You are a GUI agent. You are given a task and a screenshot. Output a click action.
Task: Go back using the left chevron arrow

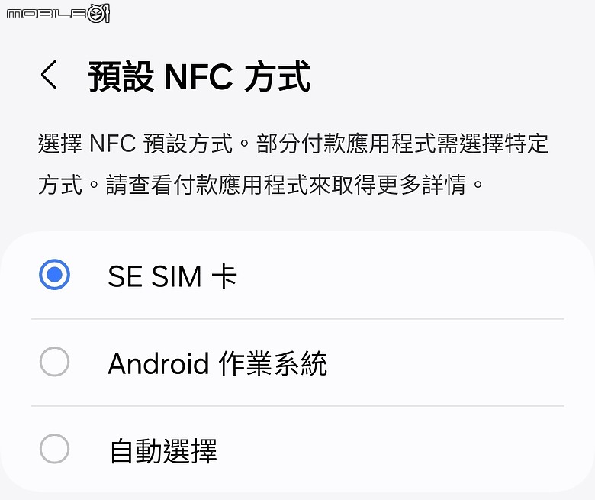49,75
